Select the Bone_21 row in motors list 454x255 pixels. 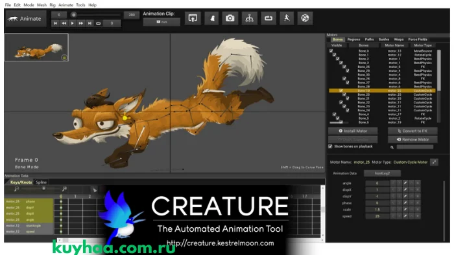click(x=382, y=98)
